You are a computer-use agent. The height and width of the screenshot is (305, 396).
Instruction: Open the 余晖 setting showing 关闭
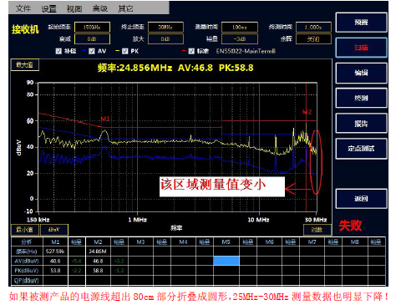point(313,39)
